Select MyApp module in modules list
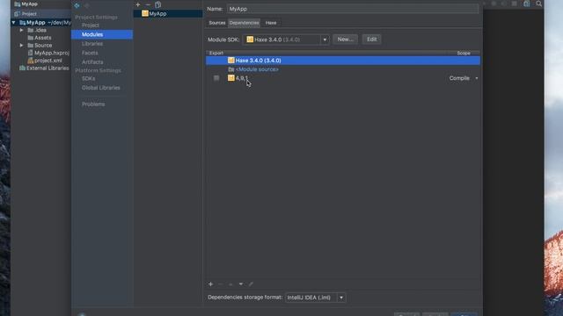The image size is (563, 316). pos(168,14)
